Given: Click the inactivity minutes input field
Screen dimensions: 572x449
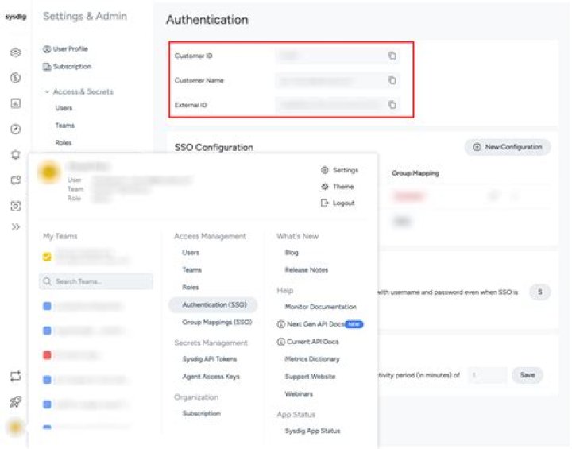Looking at the screenshot, I should (x=487, y=375).
